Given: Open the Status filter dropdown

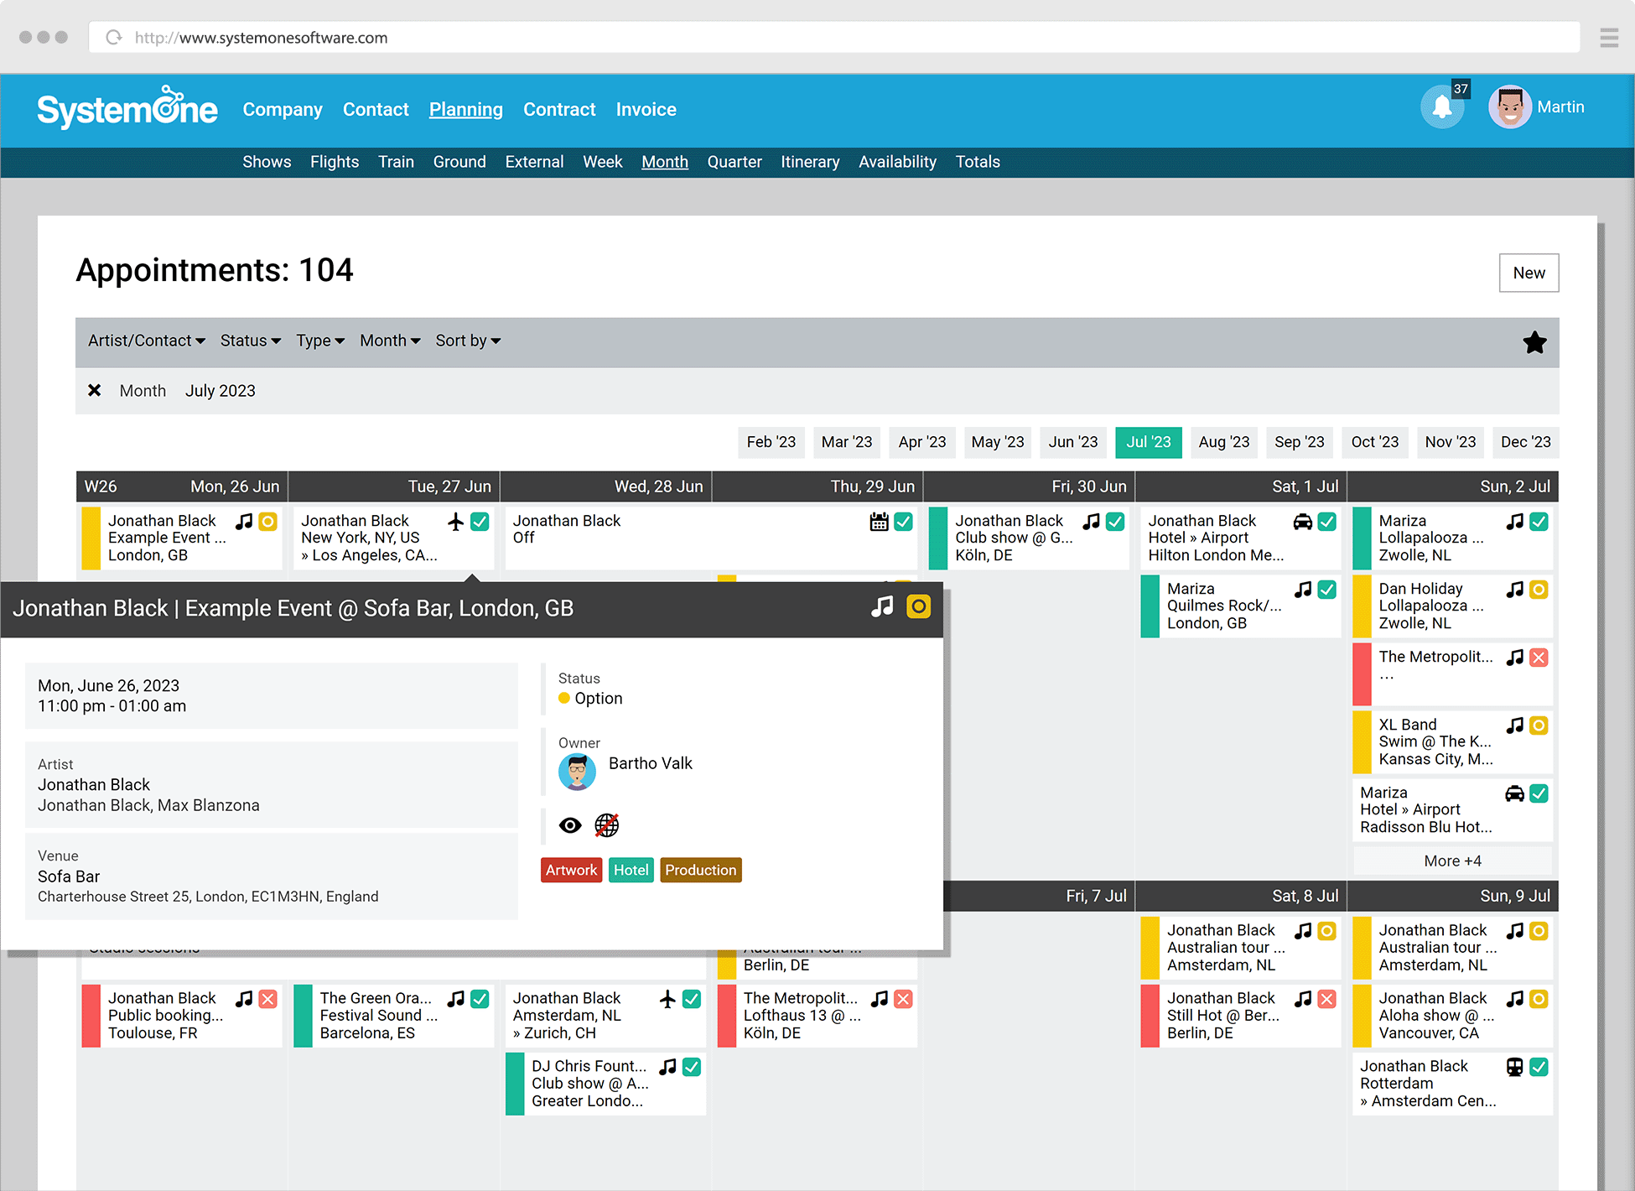Looking at the screenshot, I should pos(250,341).
